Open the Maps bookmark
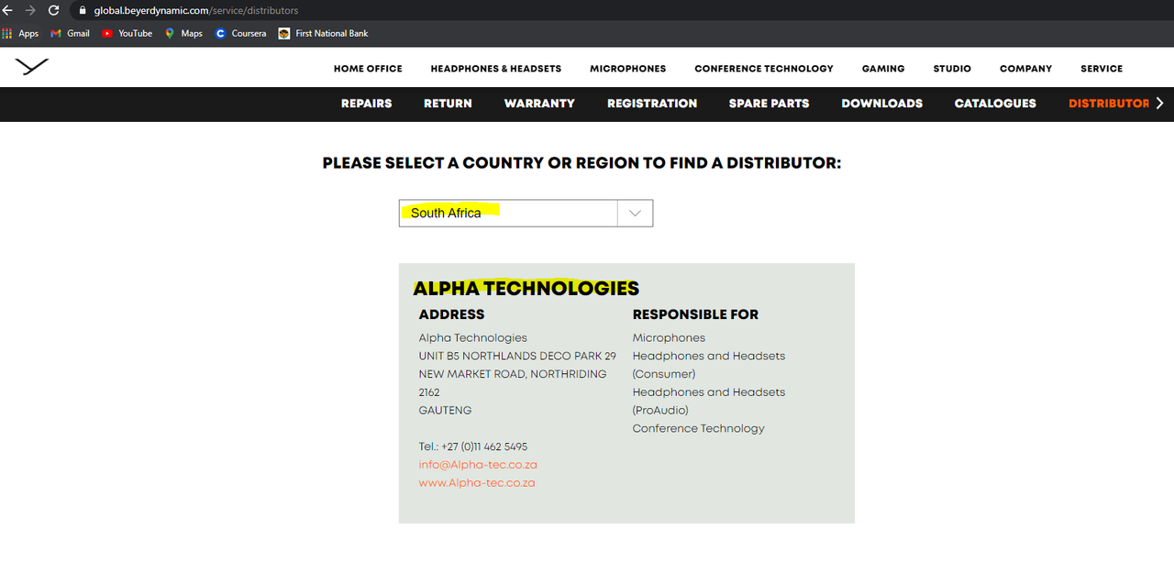This screenshot has height=562, width=1174. coord(183,33)
